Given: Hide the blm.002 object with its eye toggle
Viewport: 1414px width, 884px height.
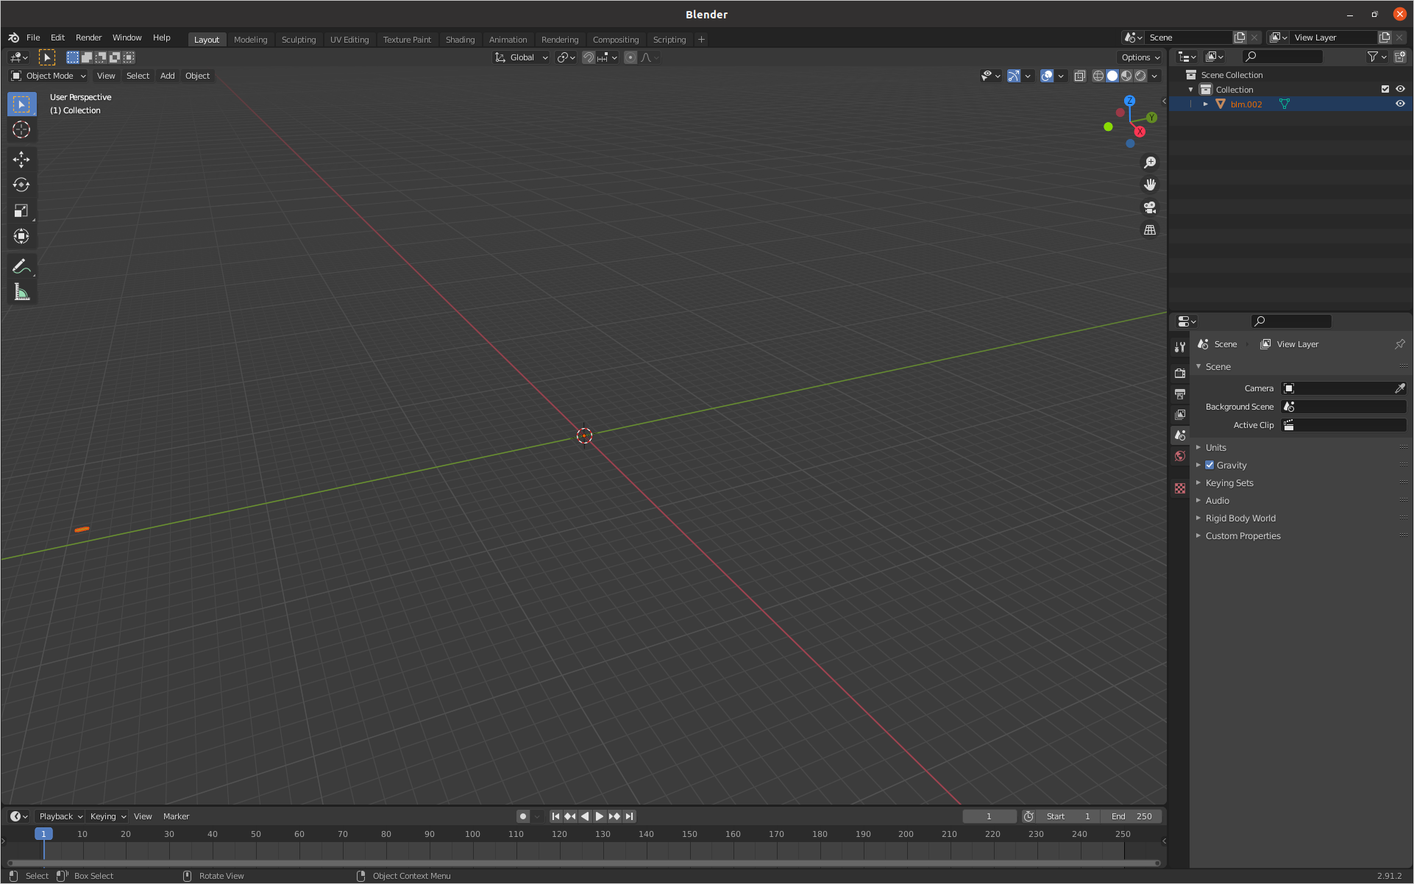Looking at the screenshot, I should pyautogui.click(x=1400, y=104).
